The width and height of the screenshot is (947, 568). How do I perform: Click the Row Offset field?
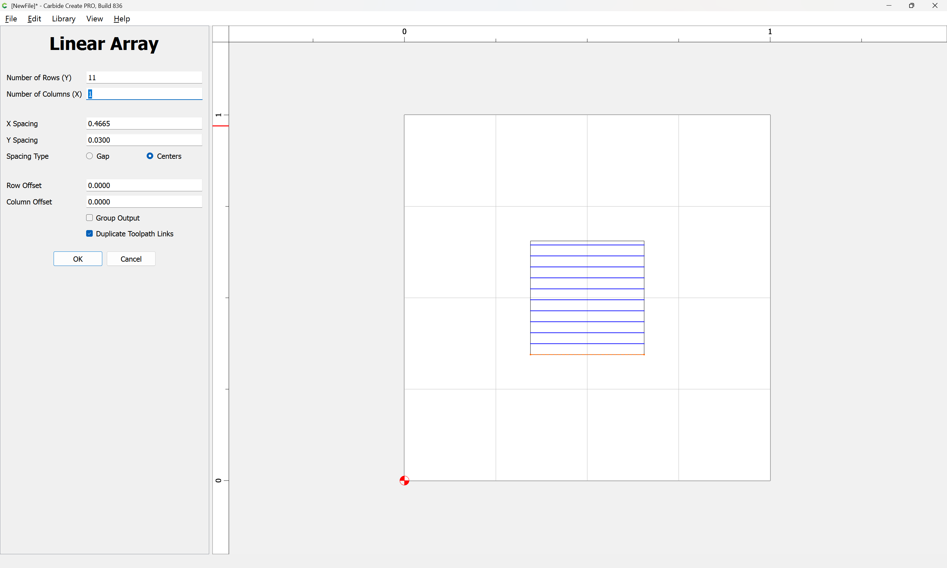point(144,185)
